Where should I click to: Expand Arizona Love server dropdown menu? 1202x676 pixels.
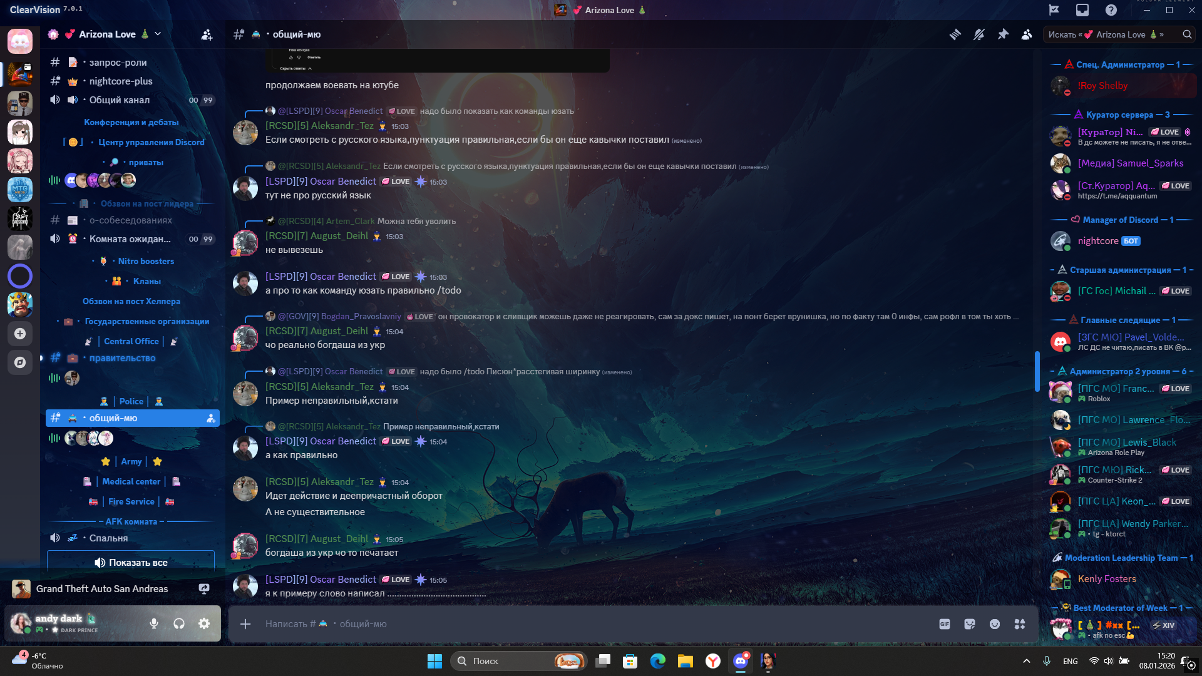pos(158,34)
